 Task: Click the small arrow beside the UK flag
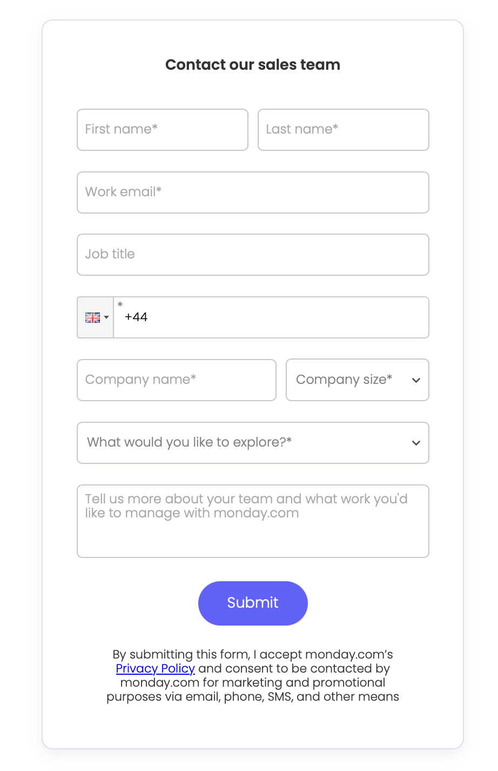click(106, 318)
